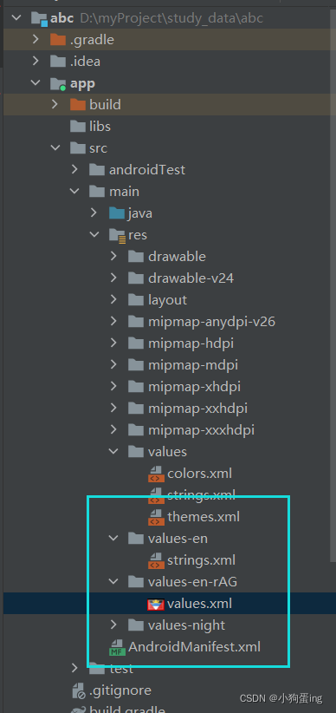Select AndroidManifest.xml file

194,647
